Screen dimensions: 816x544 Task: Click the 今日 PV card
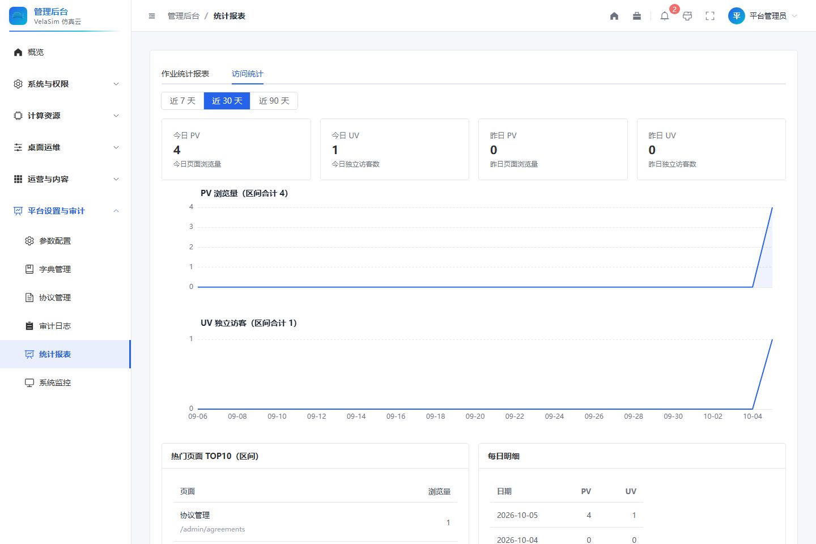[236, 150]
